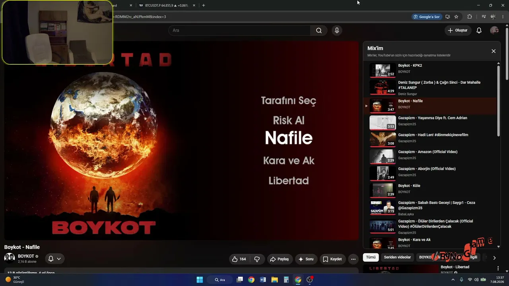
Task: Save the video with Kaydet
Action: 332,259
